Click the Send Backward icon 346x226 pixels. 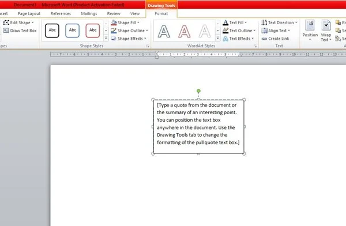[338, 31]
